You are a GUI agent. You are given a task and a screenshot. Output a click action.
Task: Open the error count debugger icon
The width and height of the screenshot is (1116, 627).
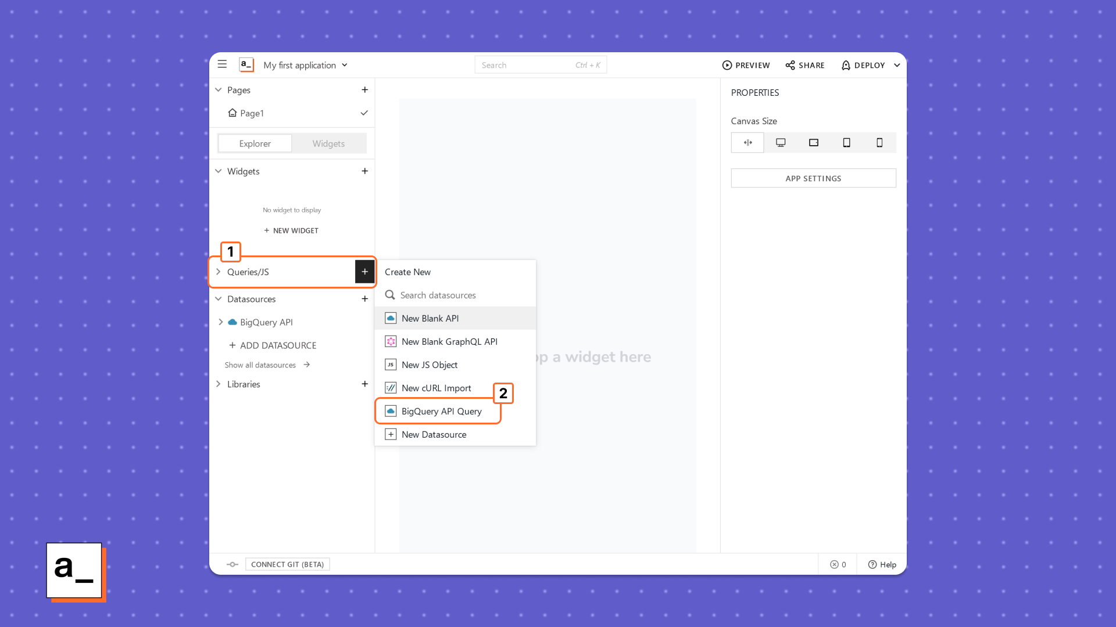point(838,564)
